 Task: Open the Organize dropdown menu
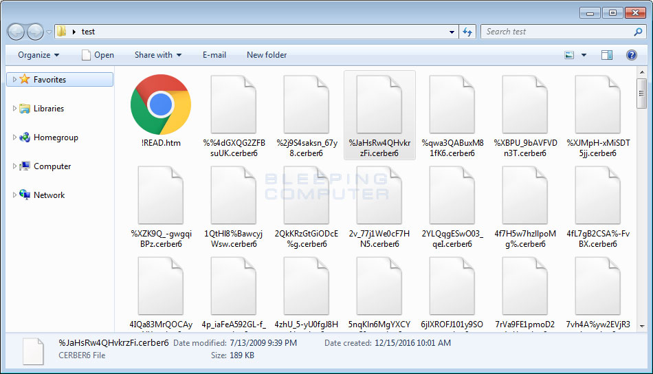(38, 55)
